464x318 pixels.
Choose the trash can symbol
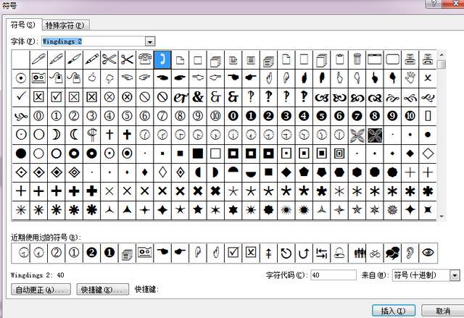(x=357, y=59)
